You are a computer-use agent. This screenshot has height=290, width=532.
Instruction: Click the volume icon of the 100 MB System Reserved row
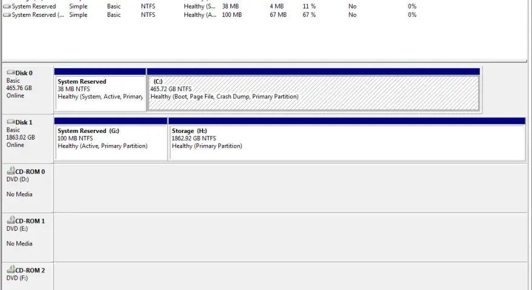[x=7, y=15]
